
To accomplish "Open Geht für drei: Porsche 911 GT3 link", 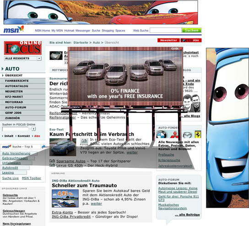I will [x=179, y=198].
